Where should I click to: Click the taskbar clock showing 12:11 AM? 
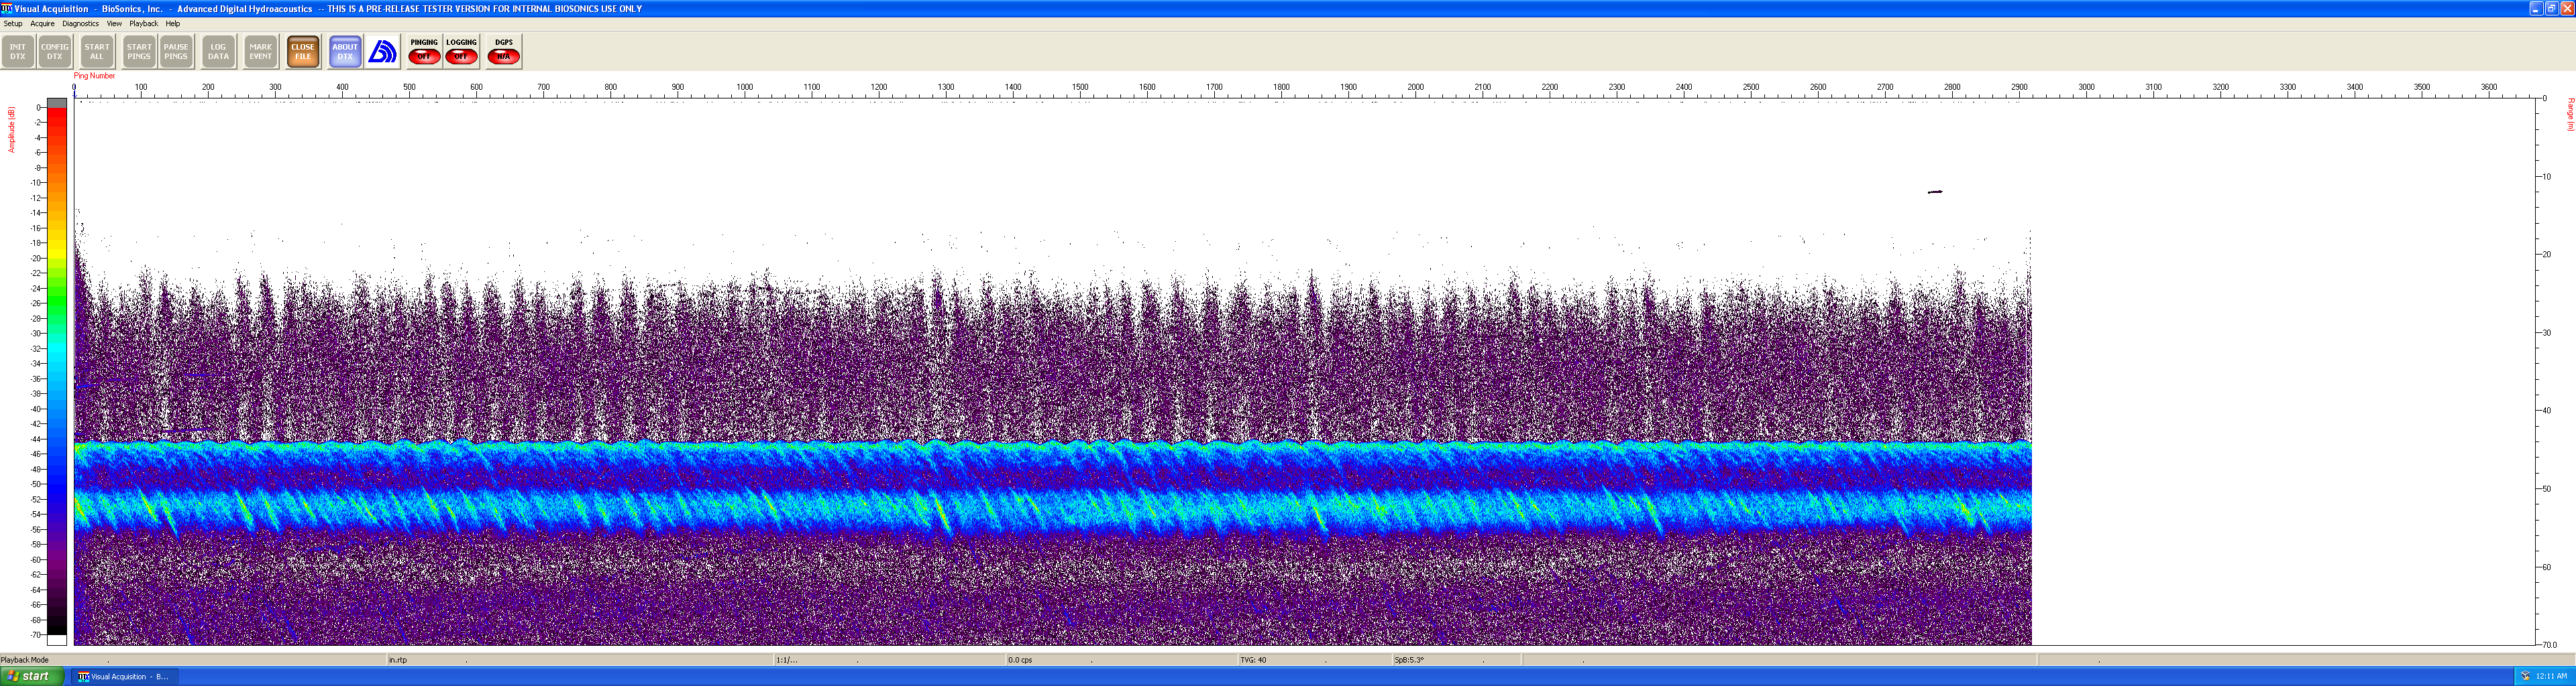click(2551, 677)
